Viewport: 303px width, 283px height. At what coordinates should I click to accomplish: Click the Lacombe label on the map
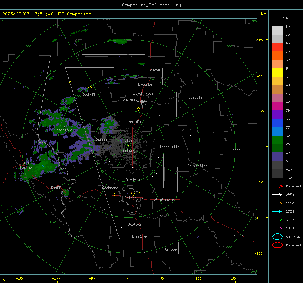click(145, 84)
